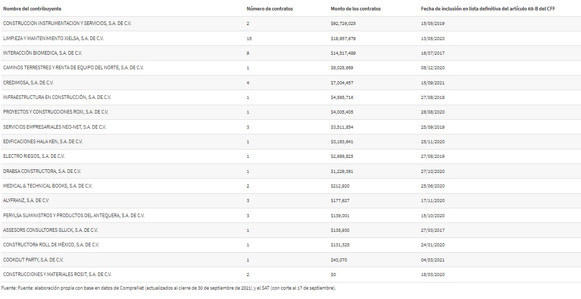Select 'MEDICAL & TECHNICAL BOOKS' name cell

(x=48, y=186)
